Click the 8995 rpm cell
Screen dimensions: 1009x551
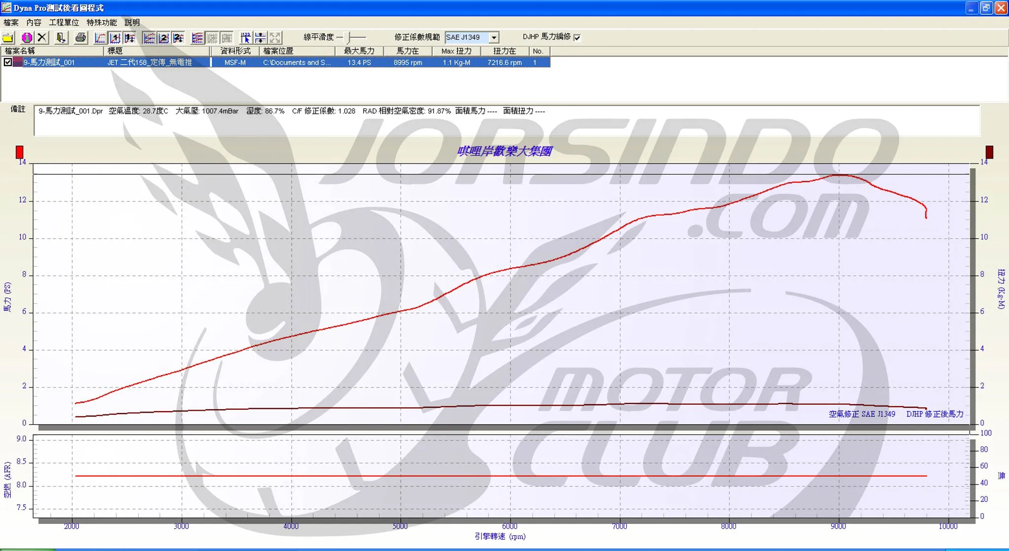coord(408,63)
